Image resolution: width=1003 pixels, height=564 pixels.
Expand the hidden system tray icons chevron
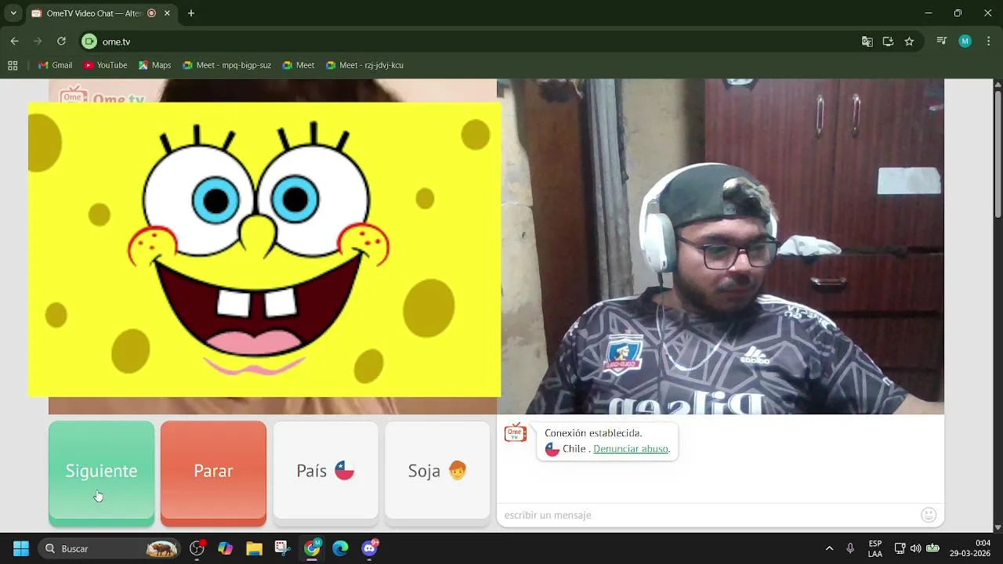[829, 548]
